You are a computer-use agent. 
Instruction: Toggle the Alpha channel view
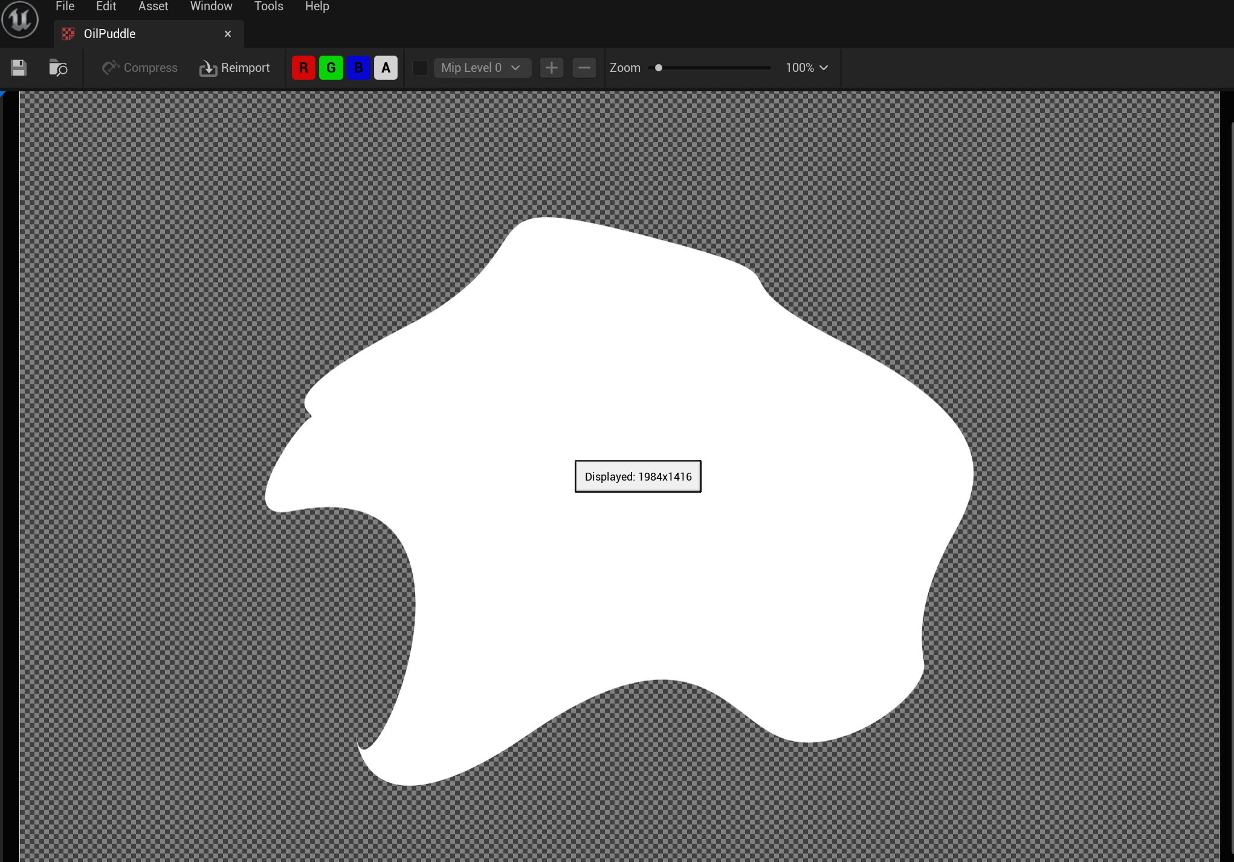click(386, 68)
